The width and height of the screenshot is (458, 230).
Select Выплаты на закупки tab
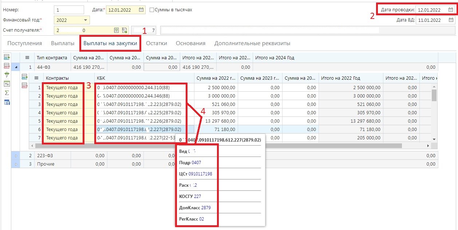point(110,43)
